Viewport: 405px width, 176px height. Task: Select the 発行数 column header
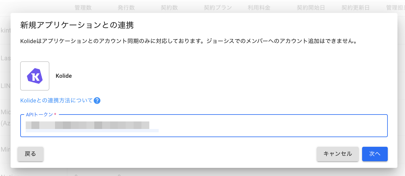126,8
